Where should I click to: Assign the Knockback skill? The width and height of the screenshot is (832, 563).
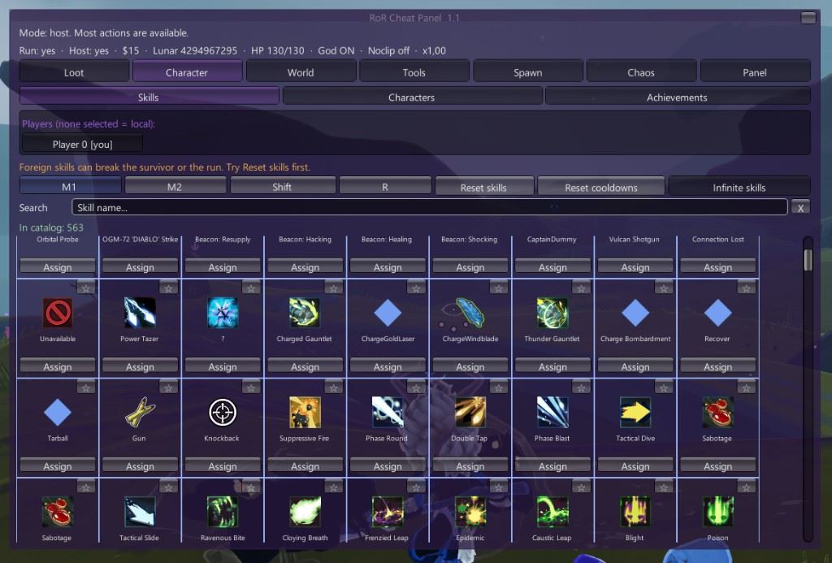tap(223, 466)
